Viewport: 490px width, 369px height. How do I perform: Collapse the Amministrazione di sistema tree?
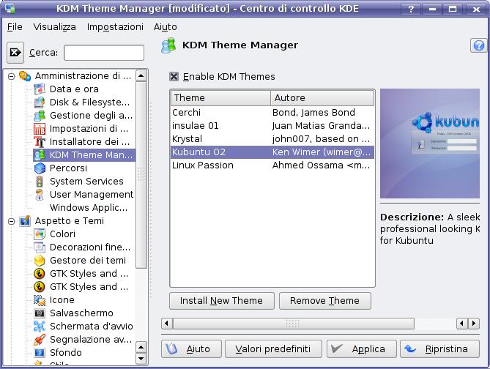[x=11, y=76]
